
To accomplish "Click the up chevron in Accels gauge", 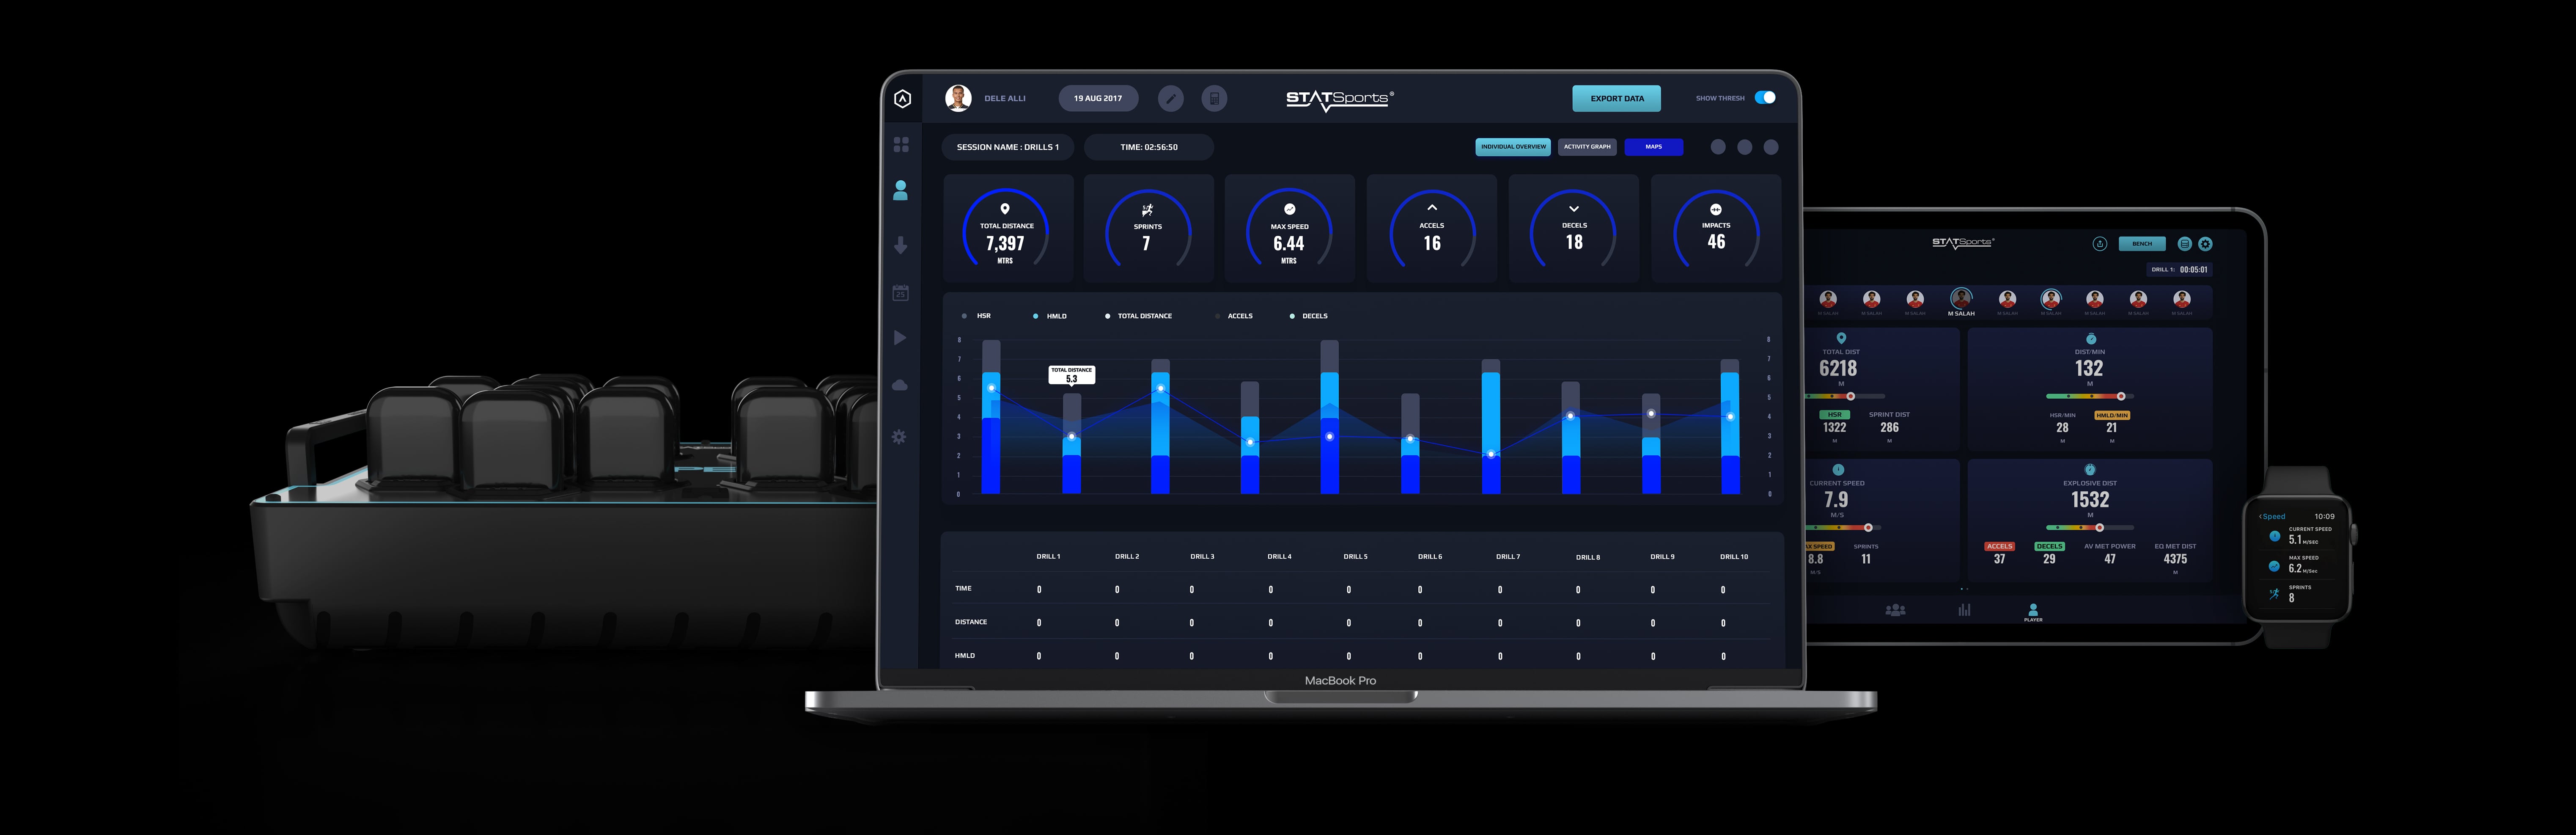I will coord(1432,208).
